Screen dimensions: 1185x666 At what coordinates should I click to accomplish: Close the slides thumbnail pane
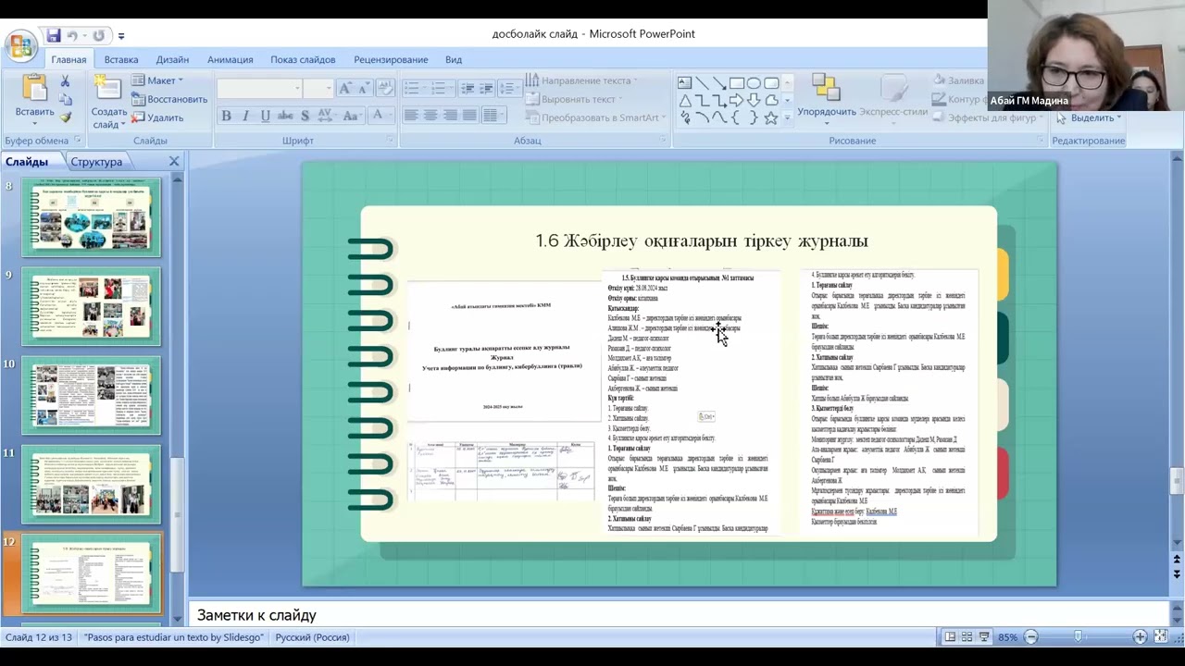pos(174,161)
